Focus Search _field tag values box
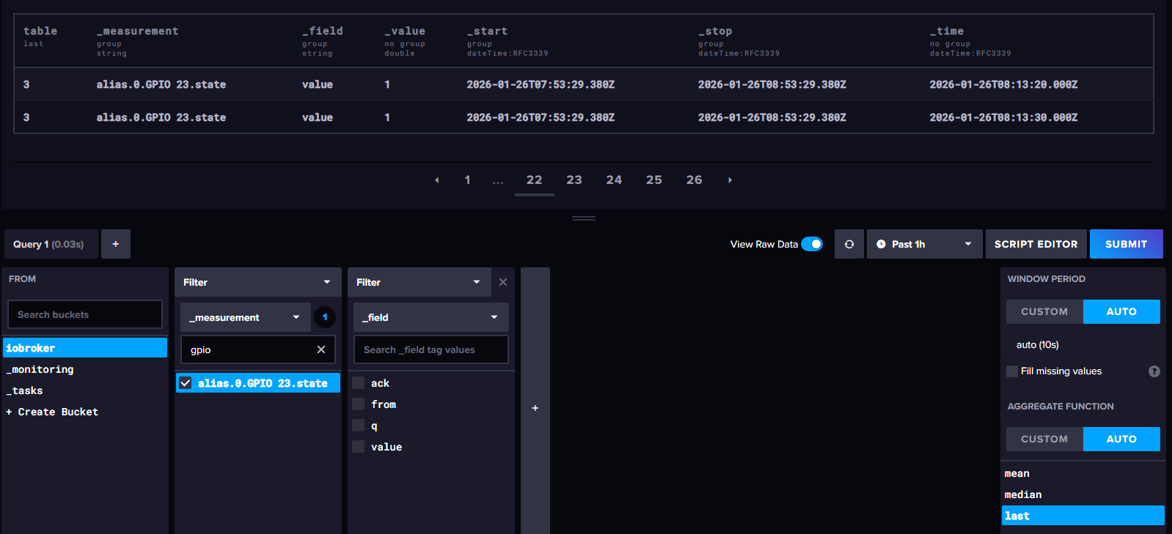Viewport: 1172px width, 534px height. pyautogui.click(x=431, y=349)
